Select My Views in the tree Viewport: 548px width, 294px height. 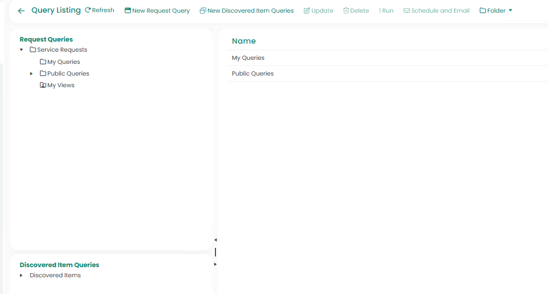[60, 85]
